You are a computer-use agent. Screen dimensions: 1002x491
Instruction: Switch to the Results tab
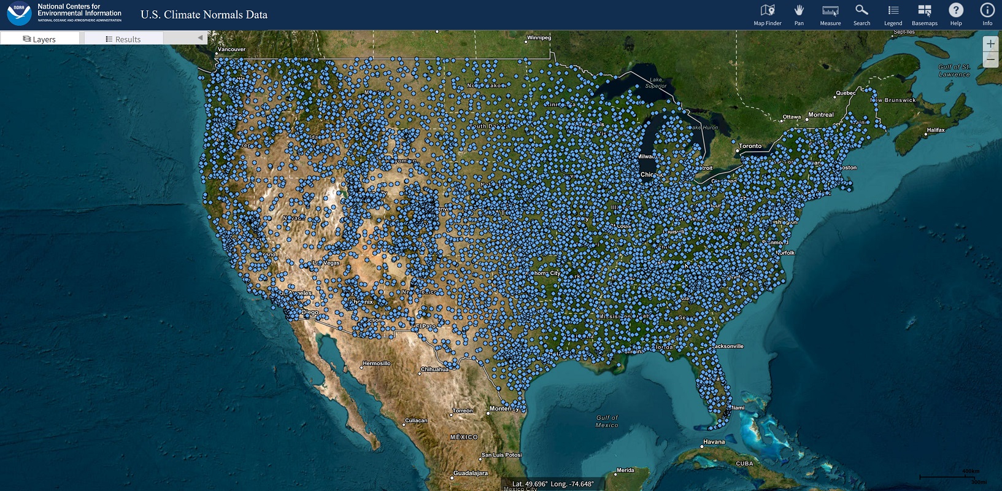(123, 39)
